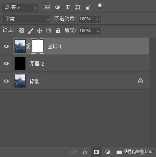Hide 图层 1 using its eye icon
This screenshot has width=156, height=157.
[x=6, y=46]
